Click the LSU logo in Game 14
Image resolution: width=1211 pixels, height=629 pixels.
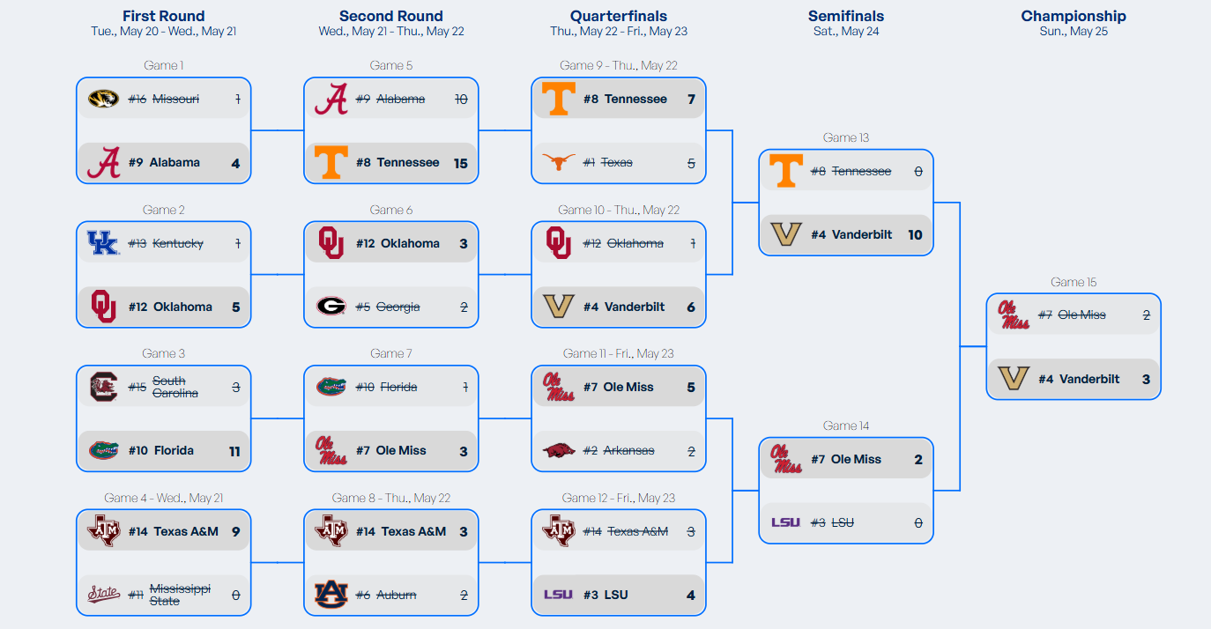pyautogui.click(x=785, y=522)
